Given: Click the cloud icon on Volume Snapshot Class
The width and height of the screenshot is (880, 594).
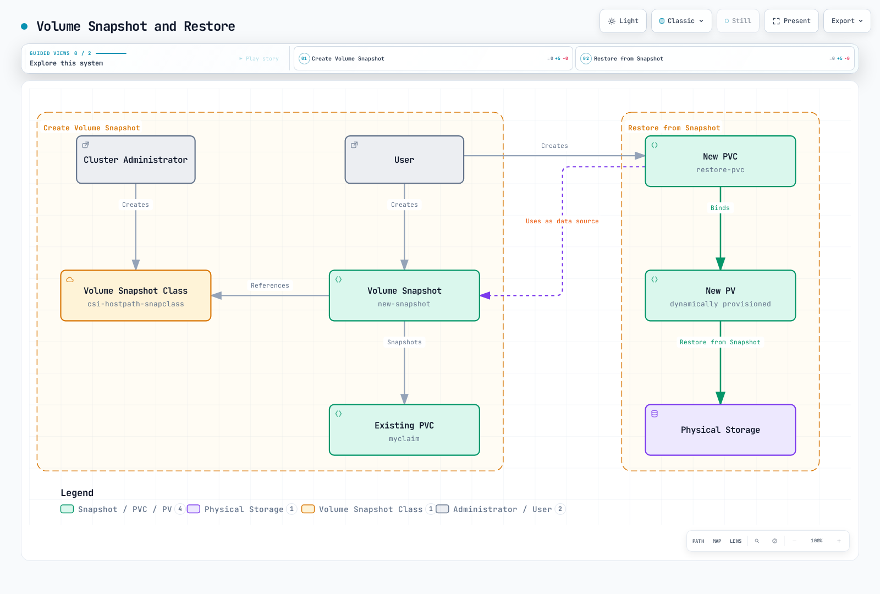Looking at the screenshot, I should click(70, 279).
